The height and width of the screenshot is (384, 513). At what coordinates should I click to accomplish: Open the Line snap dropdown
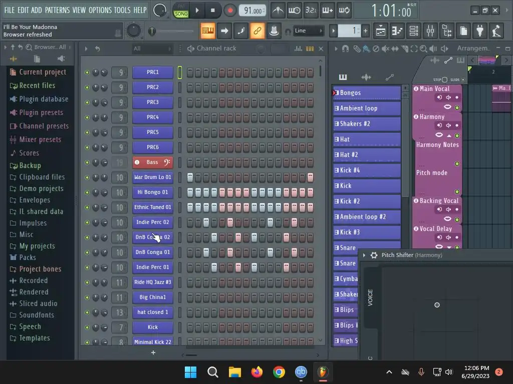pyautogui.click(x=308, y=30)
